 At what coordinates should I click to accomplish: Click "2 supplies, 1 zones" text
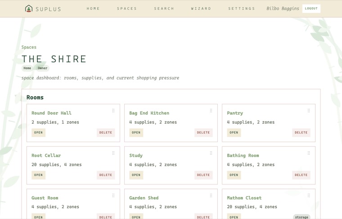pos(55,122)
